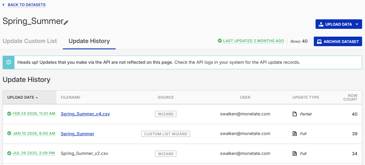Click the green status check for Feb 24 upload
Viewport: 365px width, 165px height.
9,114
